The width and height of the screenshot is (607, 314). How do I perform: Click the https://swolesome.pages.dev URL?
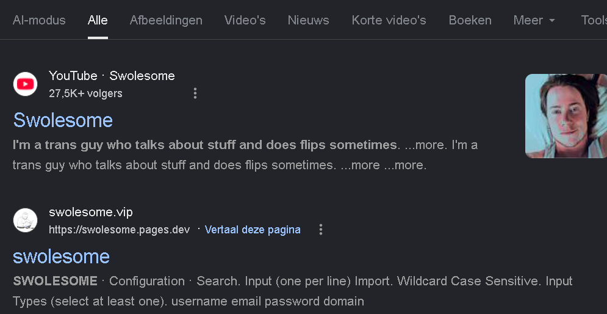pos(119,230)
